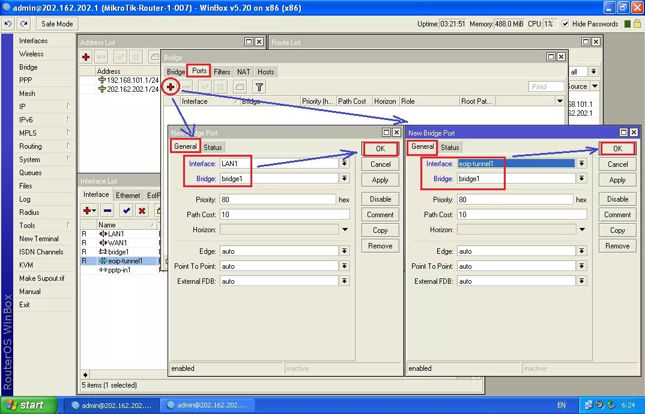Open Ethernet tab in Interface List
Viewport: 645px width, 414px height.
pos(128,196)
